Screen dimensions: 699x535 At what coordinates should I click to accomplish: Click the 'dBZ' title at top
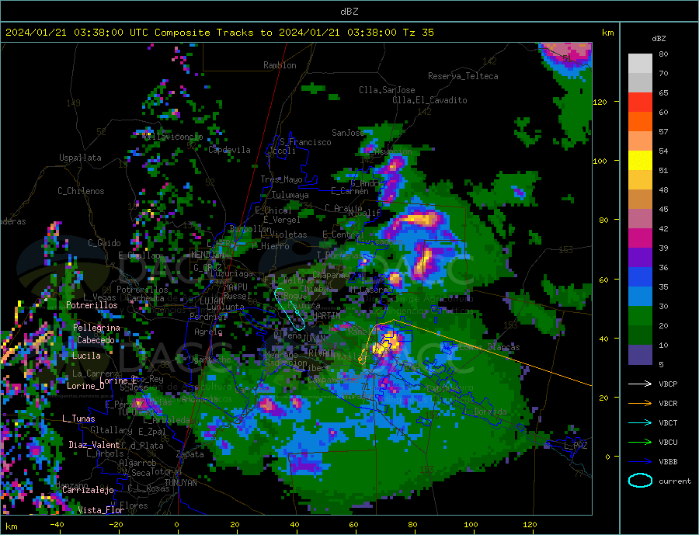coord(349,12)
